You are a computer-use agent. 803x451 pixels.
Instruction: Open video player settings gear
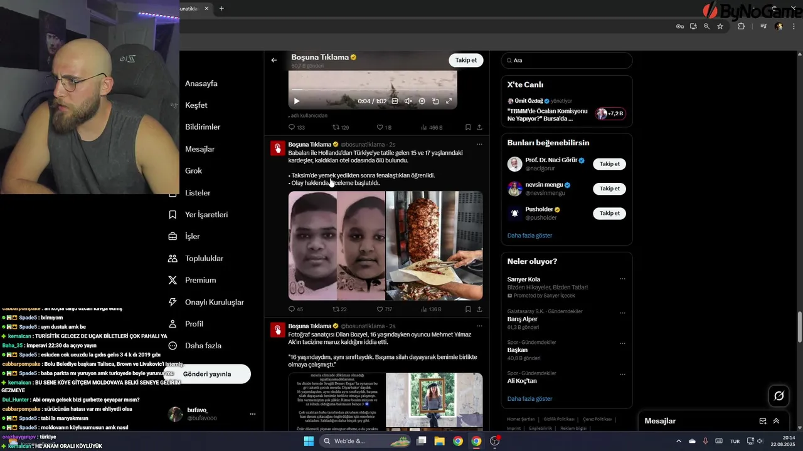coord(422,101)
